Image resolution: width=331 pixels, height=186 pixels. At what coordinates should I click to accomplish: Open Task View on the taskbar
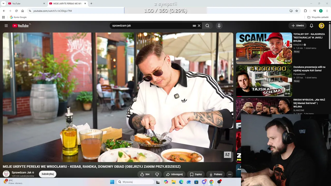(x=158, y=182)
